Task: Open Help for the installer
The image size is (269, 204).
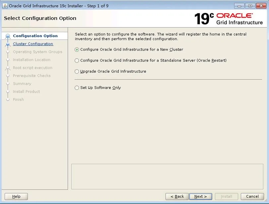Action: 16,196
